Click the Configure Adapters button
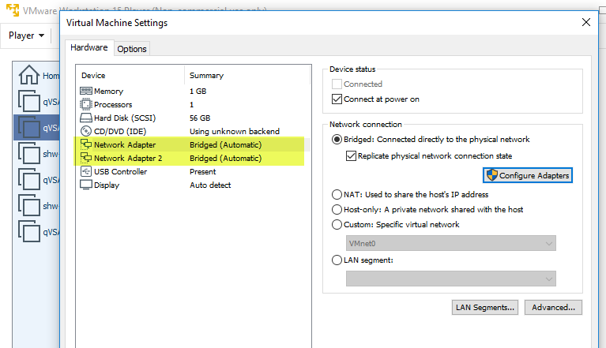Image resolution: width=606 pixels, height=348 pixels. [x=528, y=175]
